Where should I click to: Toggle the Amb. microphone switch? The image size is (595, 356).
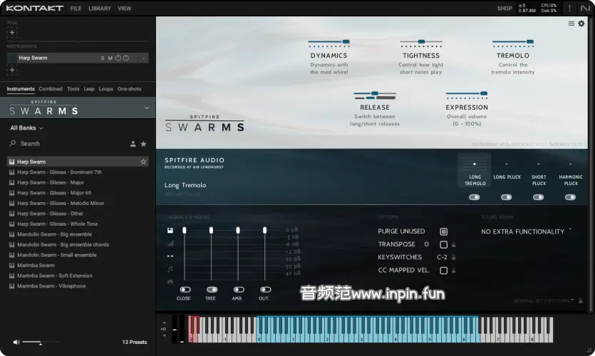coord(239,290)
